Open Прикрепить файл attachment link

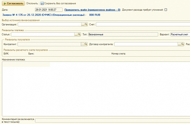coord(92,10)
